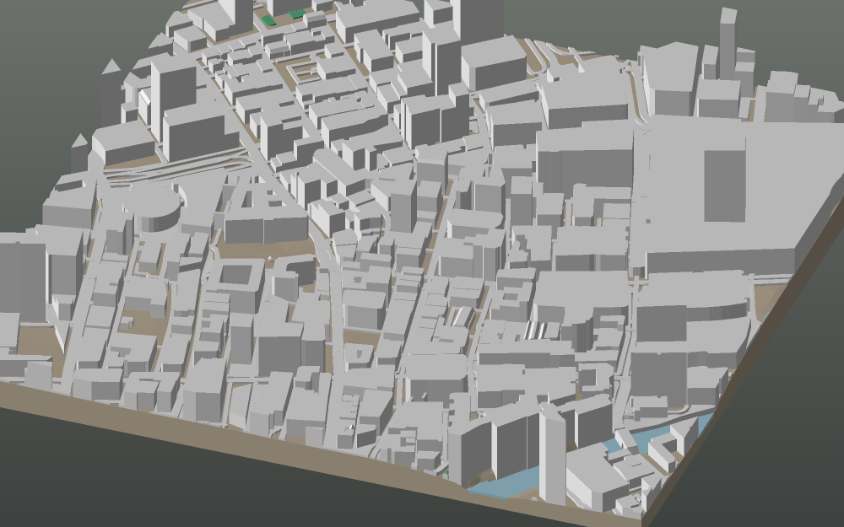Select the round cylindrical building in the model
The height and width of the screenshot is (527, 844).
[154, 207]
